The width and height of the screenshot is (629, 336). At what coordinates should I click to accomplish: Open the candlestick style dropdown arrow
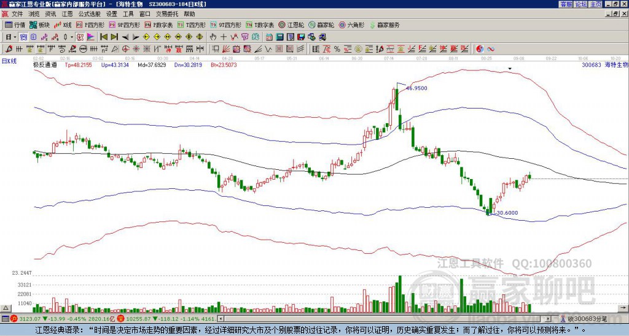tap(72, 37)
